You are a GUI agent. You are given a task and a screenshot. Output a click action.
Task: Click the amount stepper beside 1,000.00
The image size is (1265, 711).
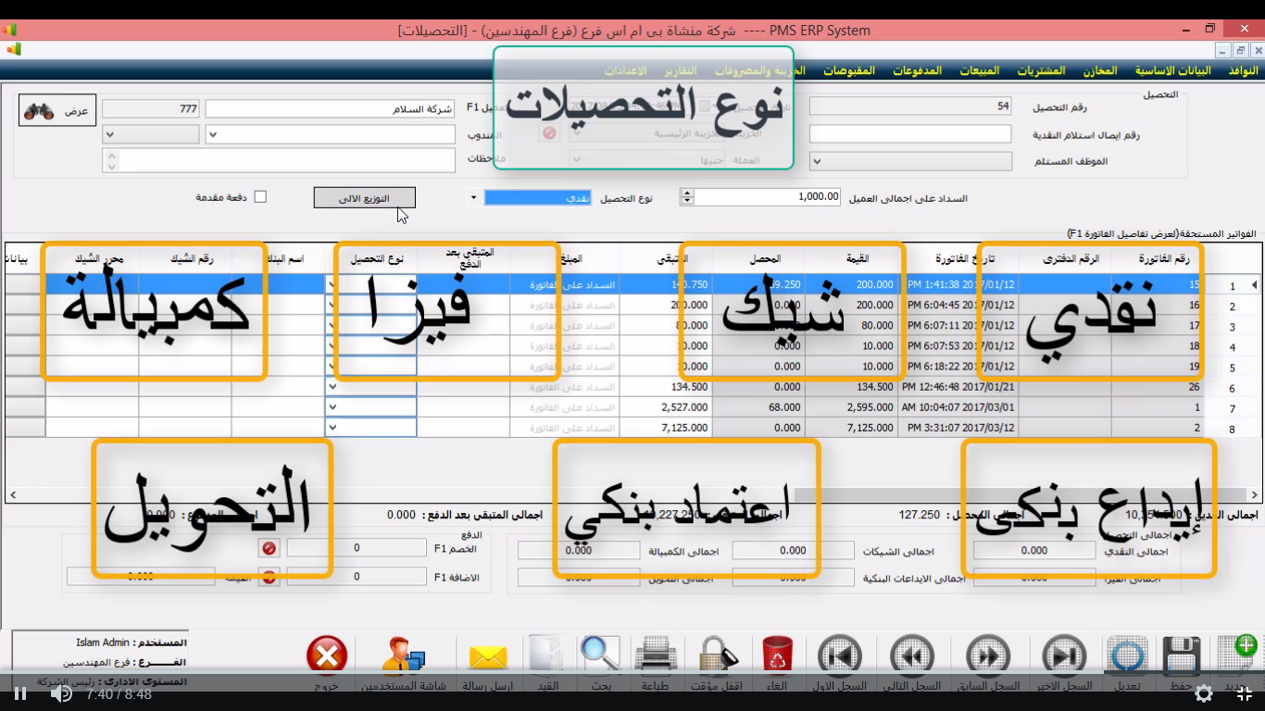coord(687,197)
